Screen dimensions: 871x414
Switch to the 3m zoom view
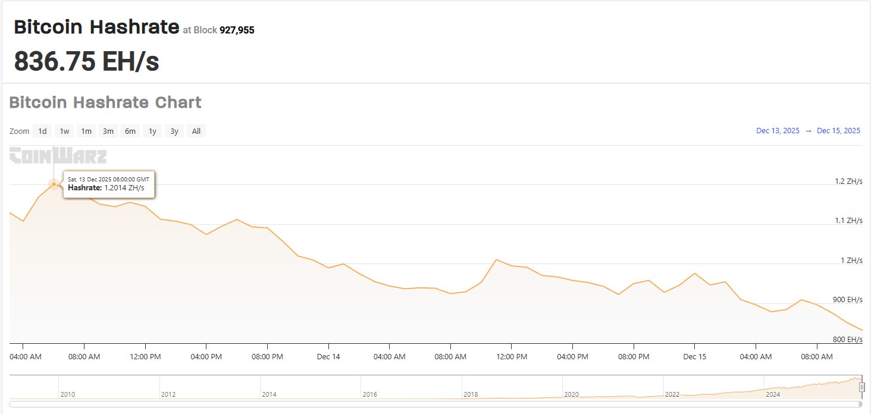point(108,131)
